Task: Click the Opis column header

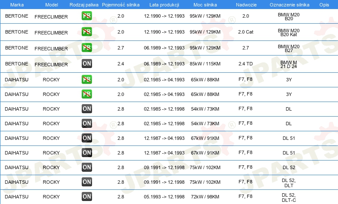Action: click(324, 5)
